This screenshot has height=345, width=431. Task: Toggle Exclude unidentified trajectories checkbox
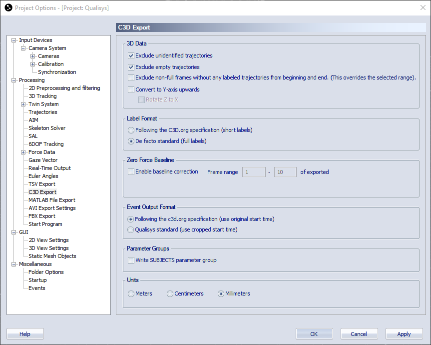131,56
